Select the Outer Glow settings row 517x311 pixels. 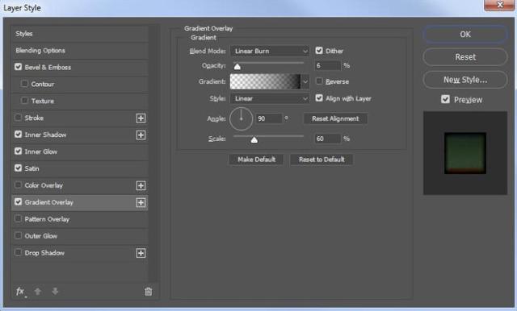(79, 236)
